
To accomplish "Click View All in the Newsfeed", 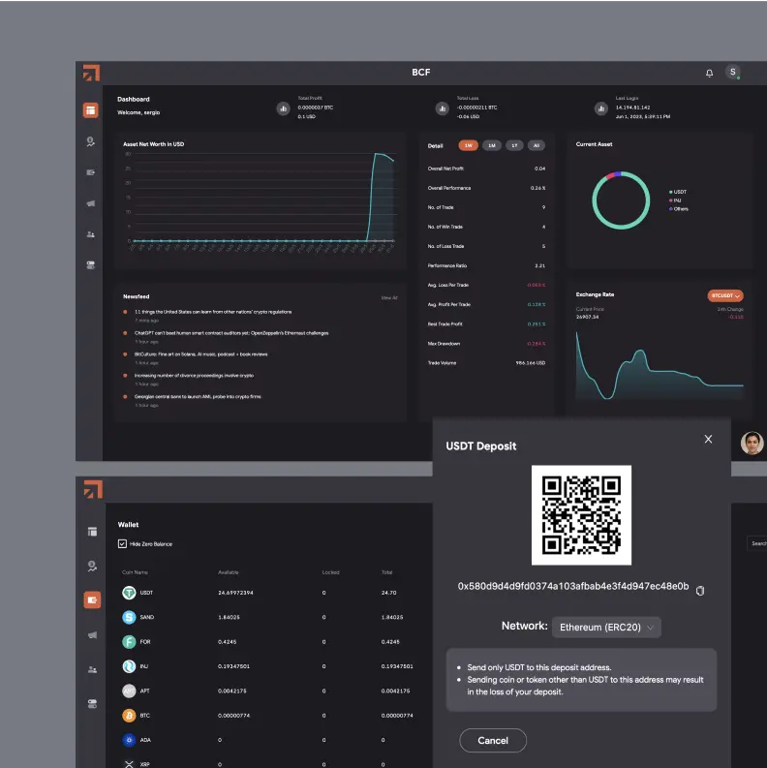I will 389,297.
